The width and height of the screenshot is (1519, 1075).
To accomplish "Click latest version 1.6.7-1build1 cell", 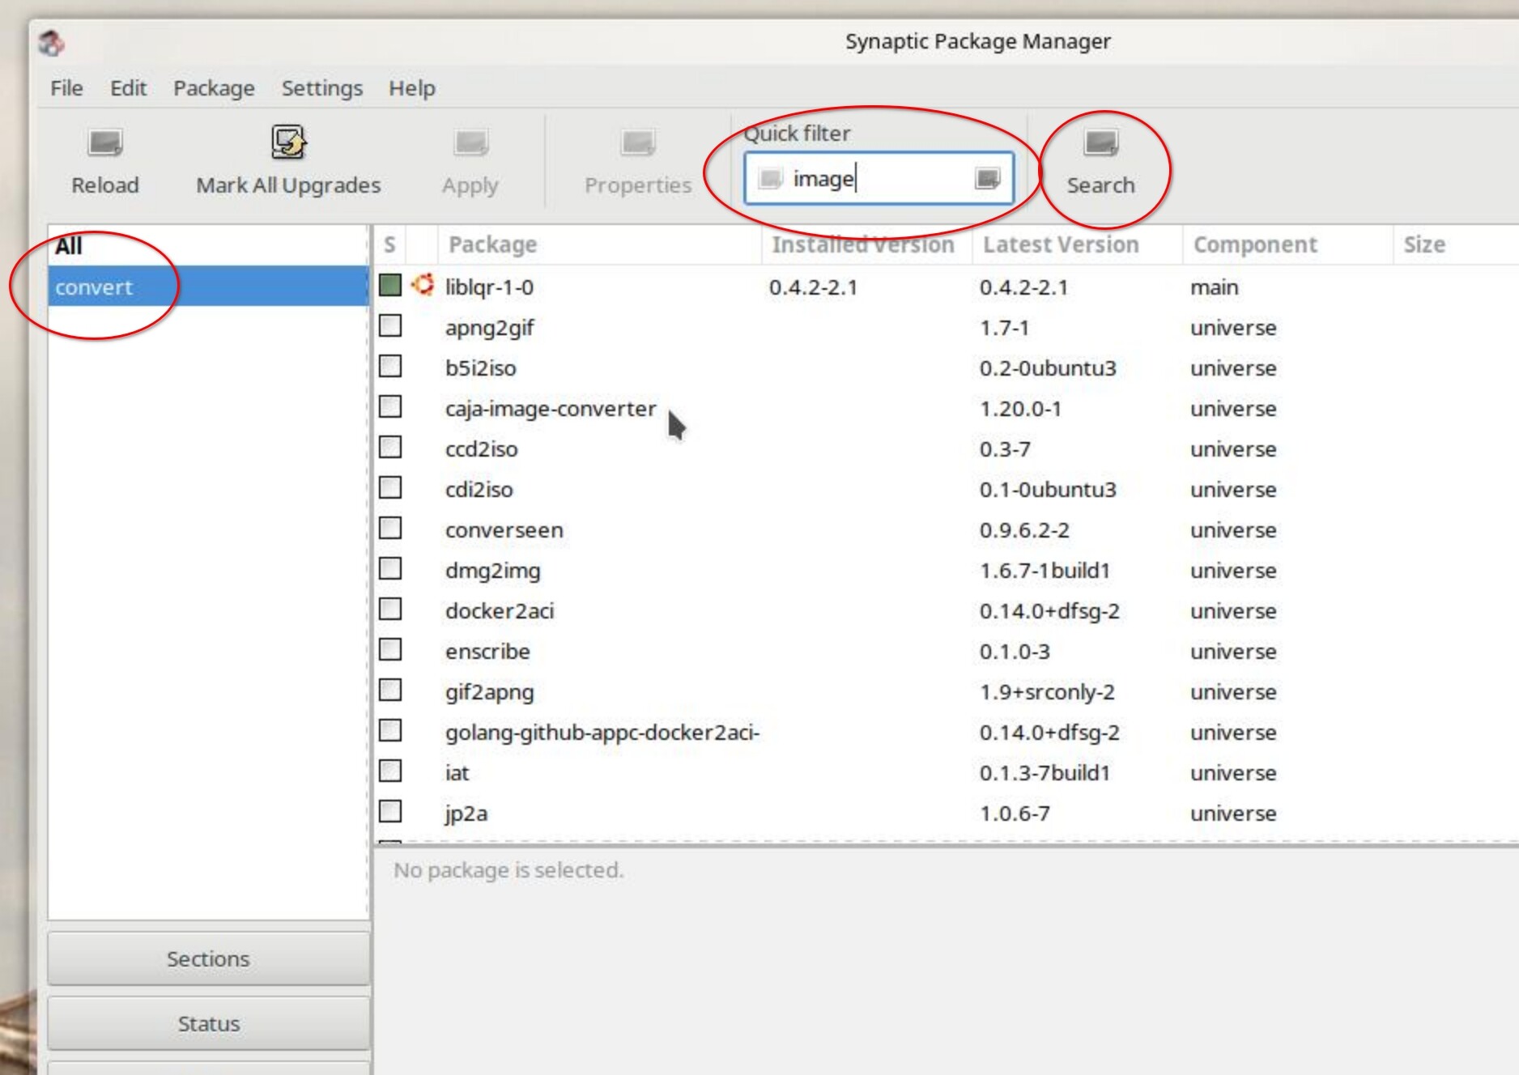I will pos(1045,571).
